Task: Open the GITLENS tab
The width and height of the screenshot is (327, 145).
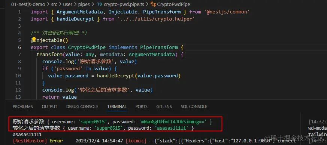Action: pyautogui.click(x=164, y=107)
